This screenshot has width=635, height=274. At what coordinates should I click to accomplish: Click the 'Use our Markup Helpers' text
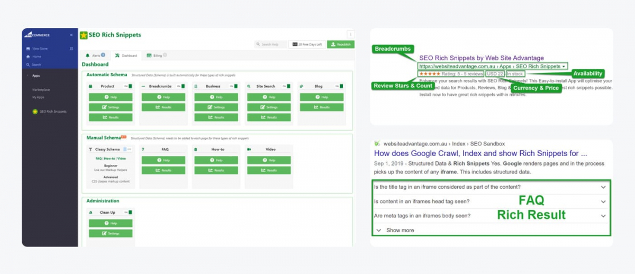pyautogui.click(x=111, y=169)
